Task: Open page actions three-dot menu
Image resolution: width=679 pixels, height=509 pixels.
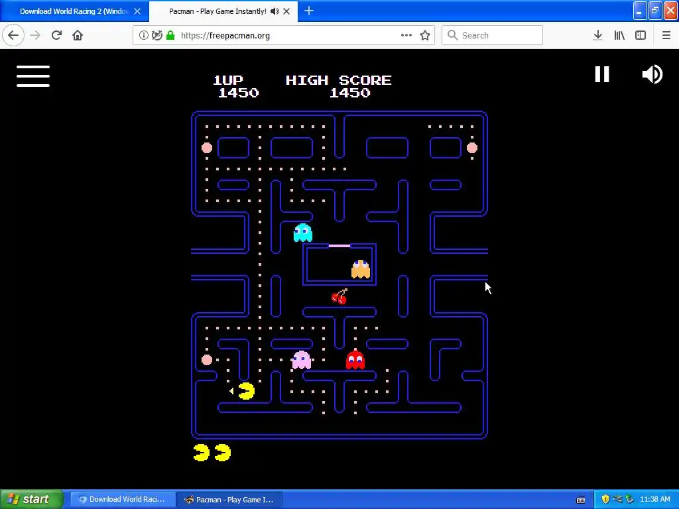Action: point(406,35)
